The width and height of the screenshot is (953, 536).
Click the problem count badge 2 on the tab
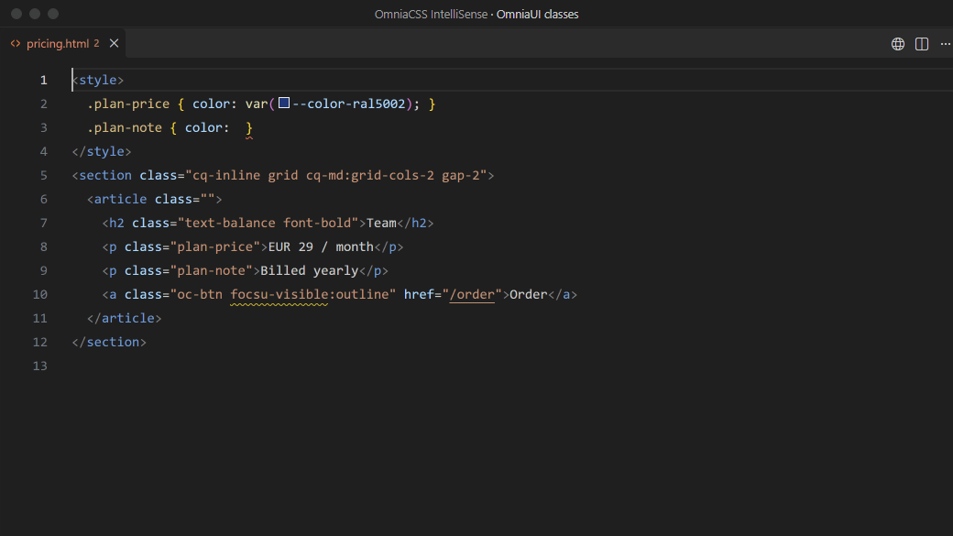(96, 43)
